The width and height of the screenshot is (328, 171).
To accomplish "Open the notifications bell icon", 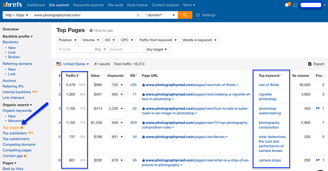I will (287, 5).
